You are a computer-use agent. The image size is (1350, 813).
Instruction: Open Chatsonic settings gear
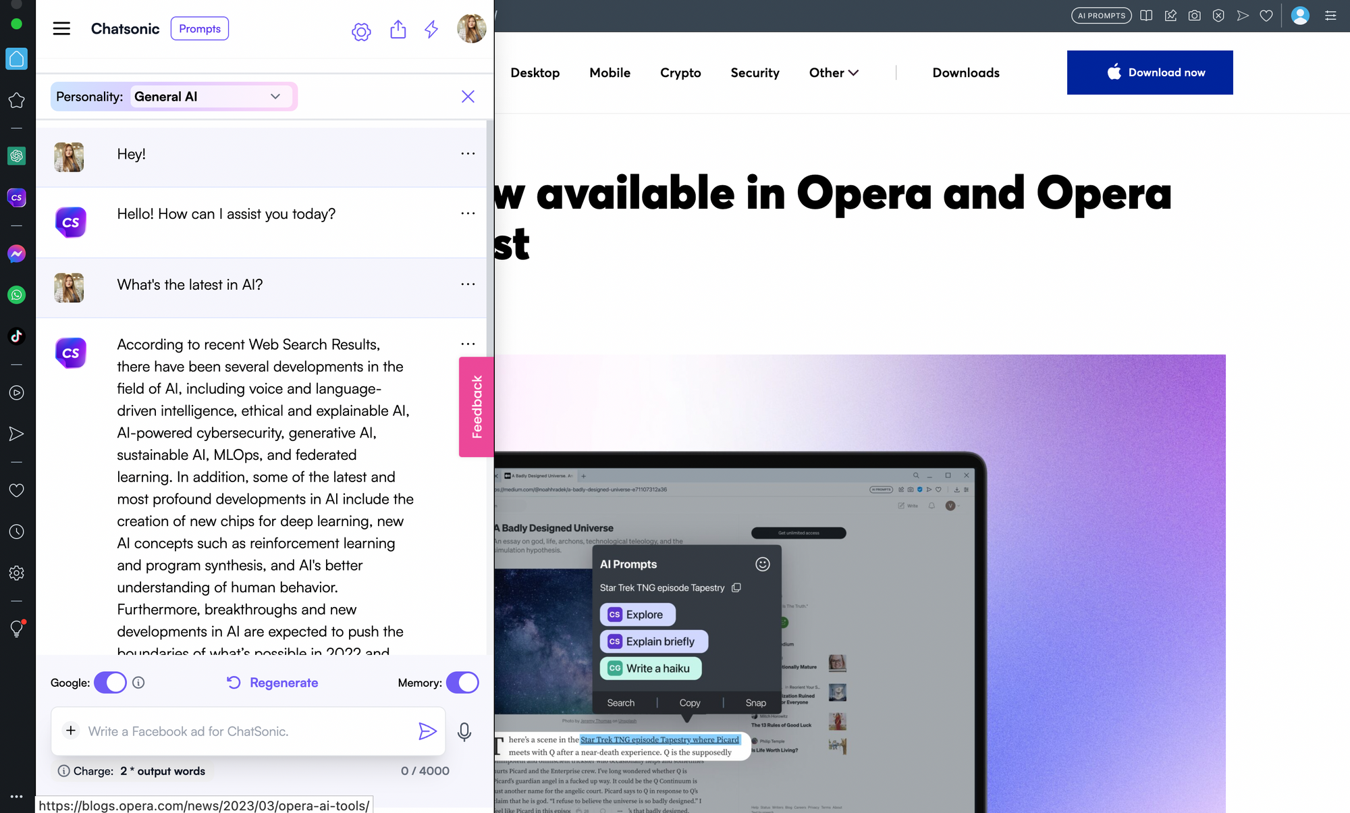pyautogui.click(x=361, y=31)
